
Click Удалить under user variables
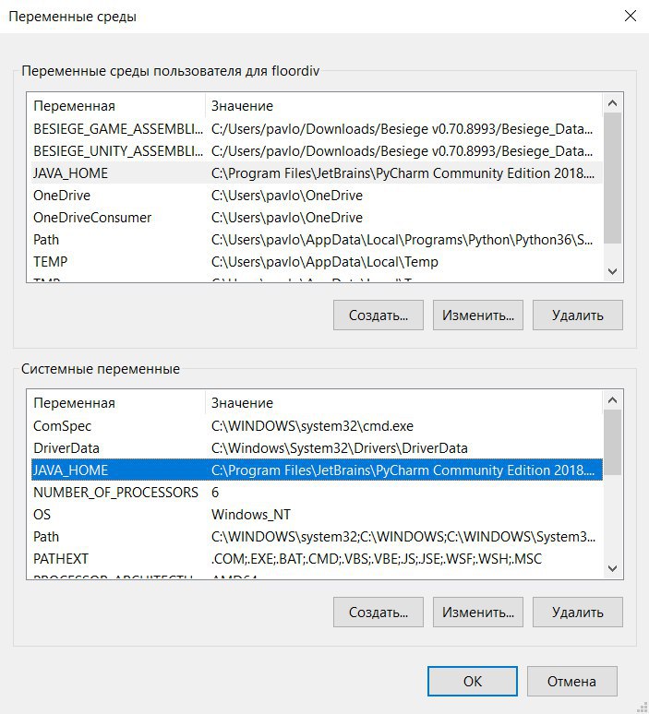pyautogui.click(x=578, y=315)
